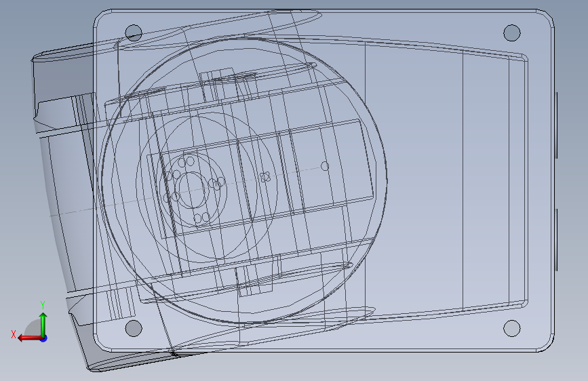Image resolution: width=588 pixels, height=381 pixels.
Task: Click the red X axis arrow of the triad
Action: coord(29,338)
